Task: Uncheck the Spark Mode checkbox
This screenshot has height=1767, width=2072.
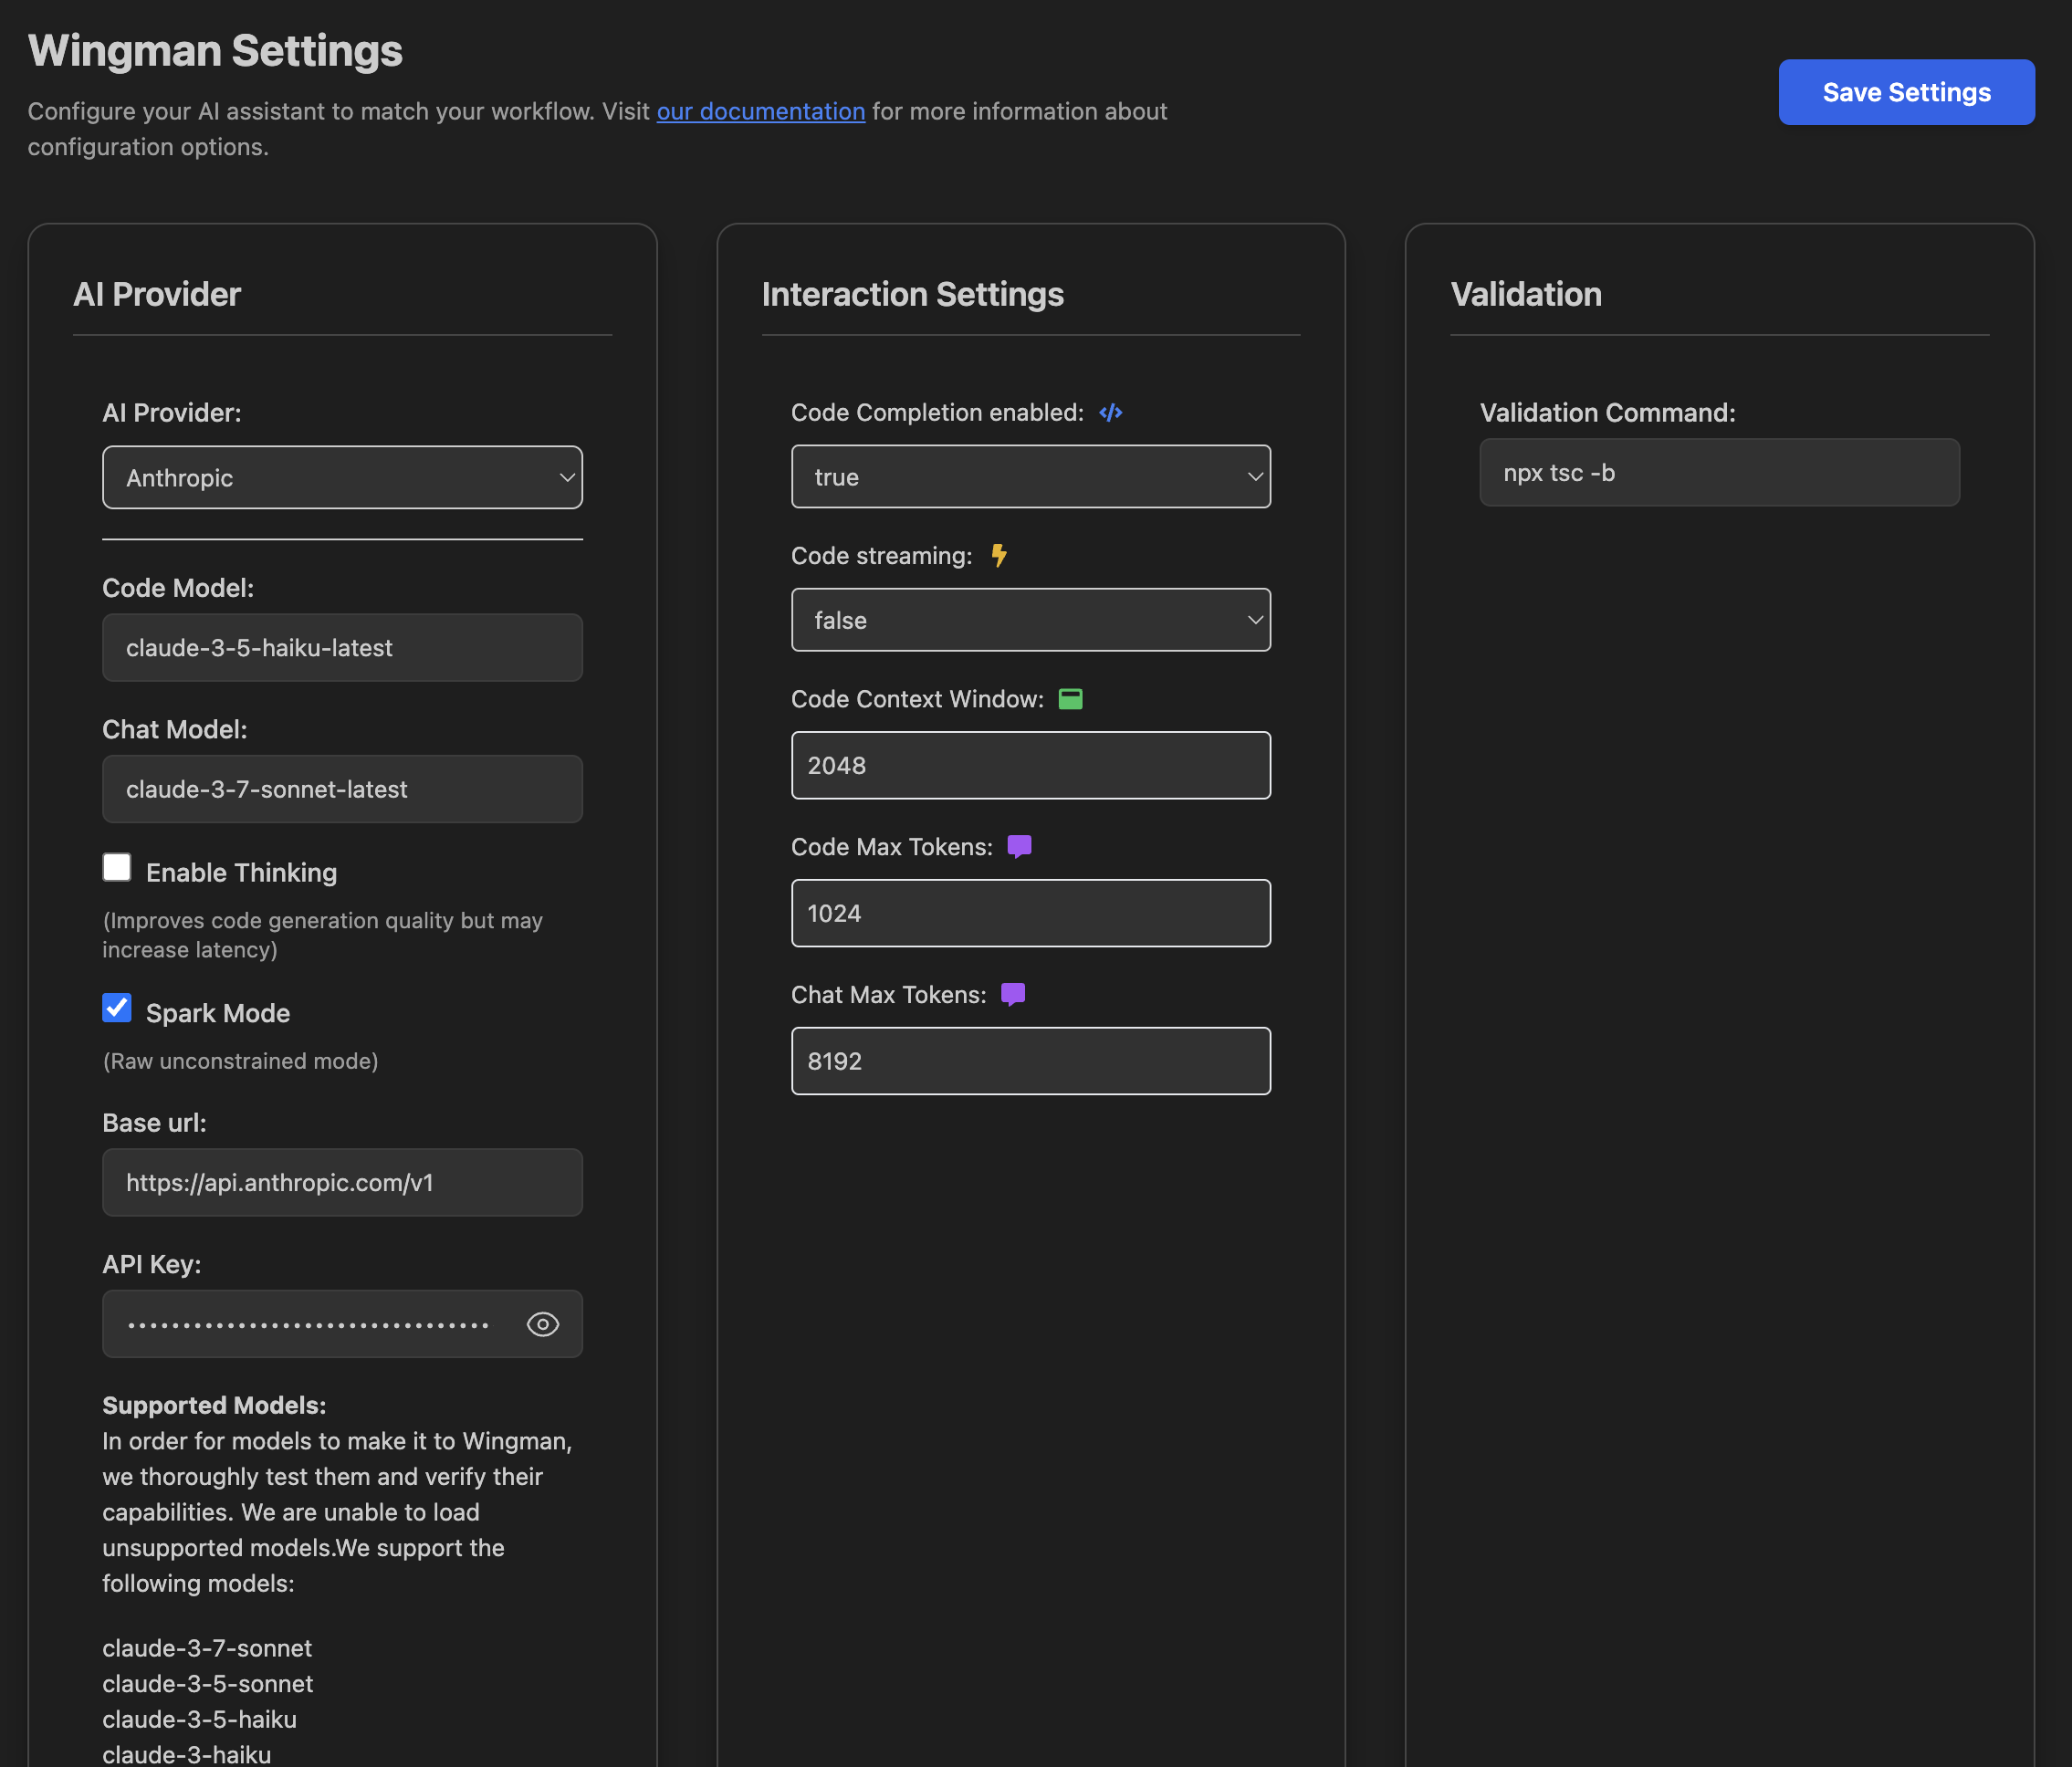Action: click(117, 1008)
